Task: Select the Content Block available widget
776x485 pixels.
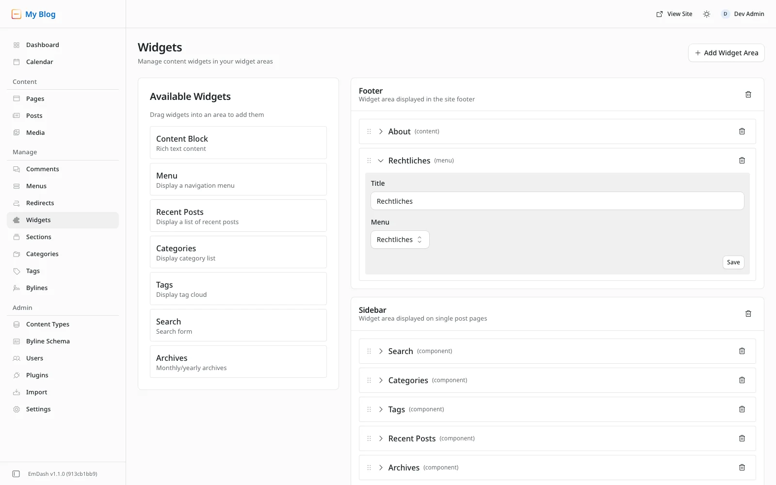Action: point(238,143)
